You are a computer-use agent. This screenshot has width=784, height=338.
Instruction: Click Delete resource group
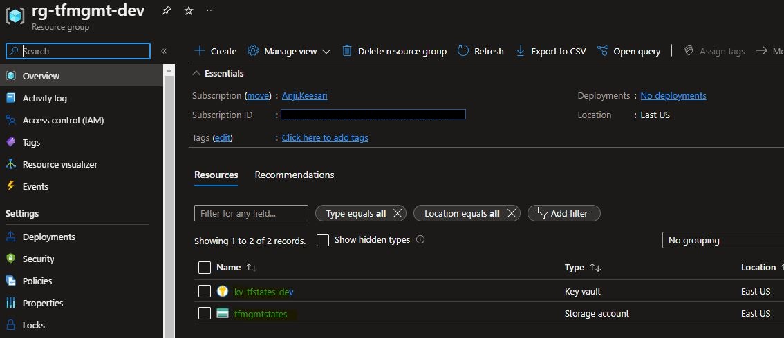point(394,51)
